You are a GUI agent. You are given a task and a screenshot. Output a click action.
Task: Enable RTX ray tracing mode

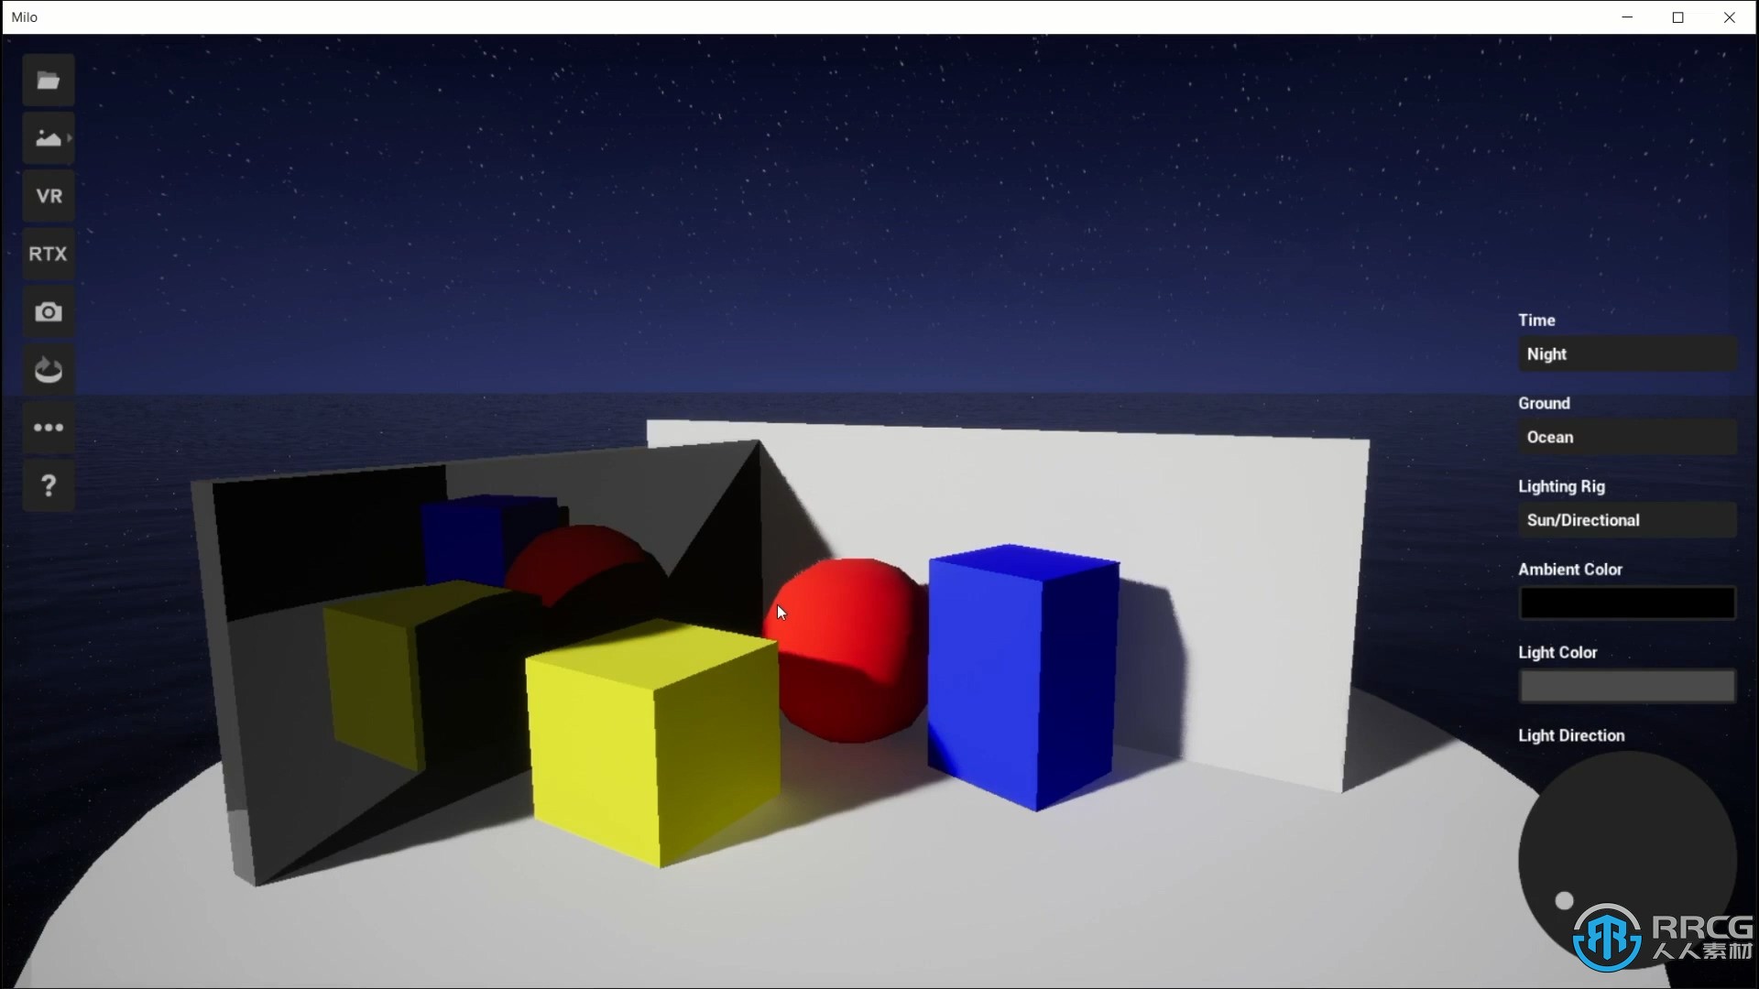coord(49,254)
